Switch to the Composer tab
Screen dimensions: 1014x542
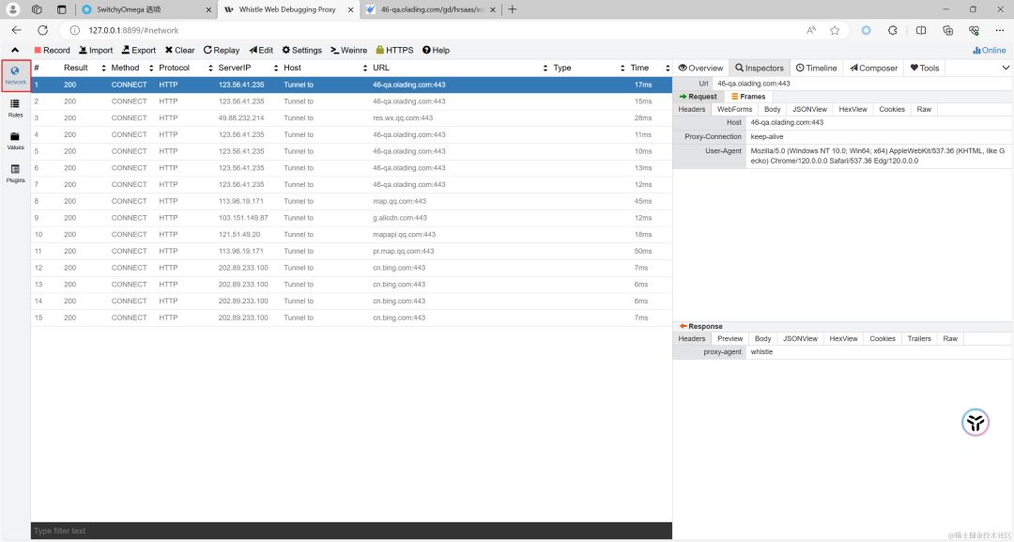pos(872,68)
